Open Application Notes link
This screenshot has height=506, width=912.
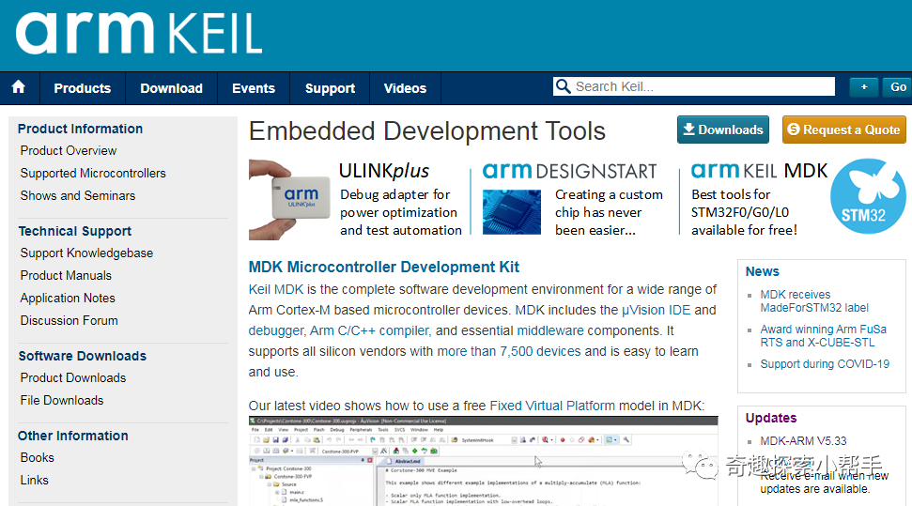pos(68,299)
